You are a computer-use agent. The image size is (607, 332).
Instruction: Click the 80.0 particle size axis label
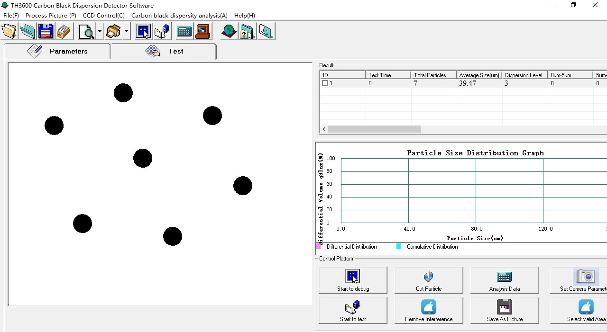[x=477, y=229]
